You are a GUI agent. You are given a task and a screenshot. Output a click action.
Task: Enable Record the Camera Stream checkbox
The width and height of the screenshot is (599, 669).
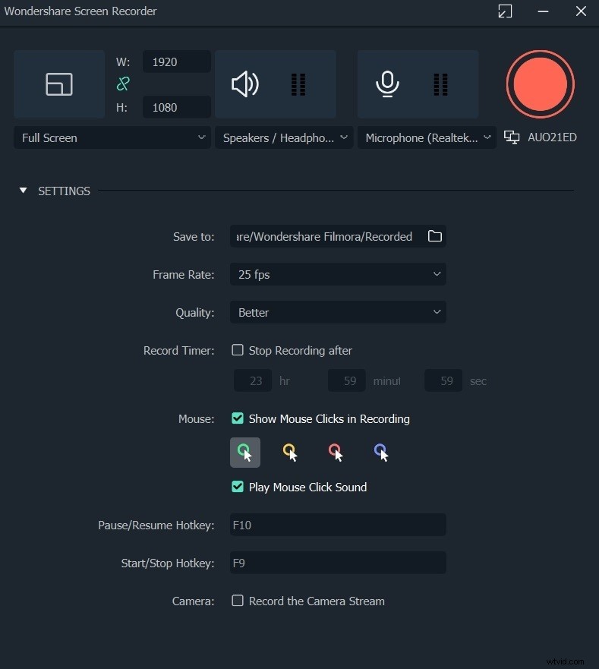(238, 601)
